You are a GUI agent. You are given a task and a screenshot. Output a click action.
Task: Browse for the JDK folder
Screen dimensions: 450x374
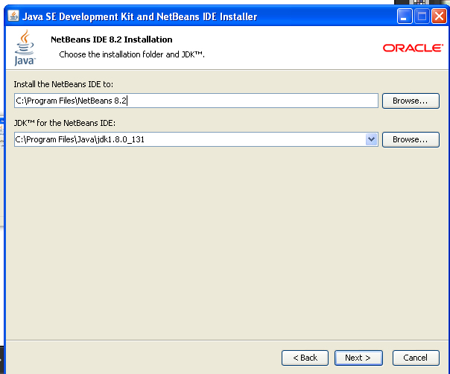[411, 139]
